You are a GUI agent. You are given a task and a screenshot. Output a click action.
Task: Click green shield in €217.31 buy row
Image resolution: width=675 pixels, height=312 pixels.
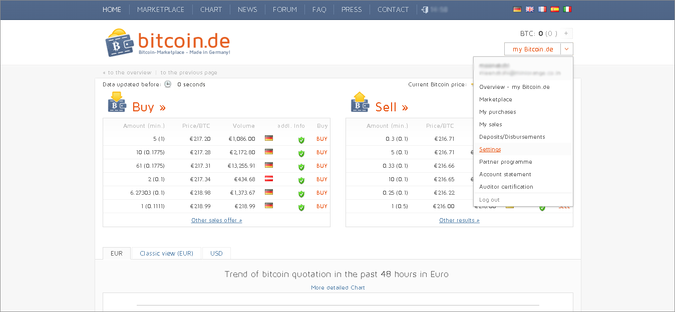click(301, 167)
